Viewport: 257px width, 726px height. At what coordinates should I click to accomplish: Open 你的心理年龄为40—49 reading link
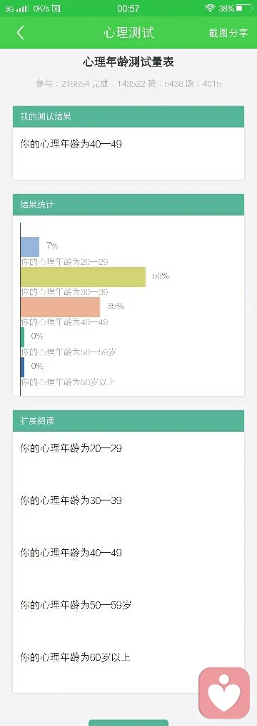[x=71, y=553]
